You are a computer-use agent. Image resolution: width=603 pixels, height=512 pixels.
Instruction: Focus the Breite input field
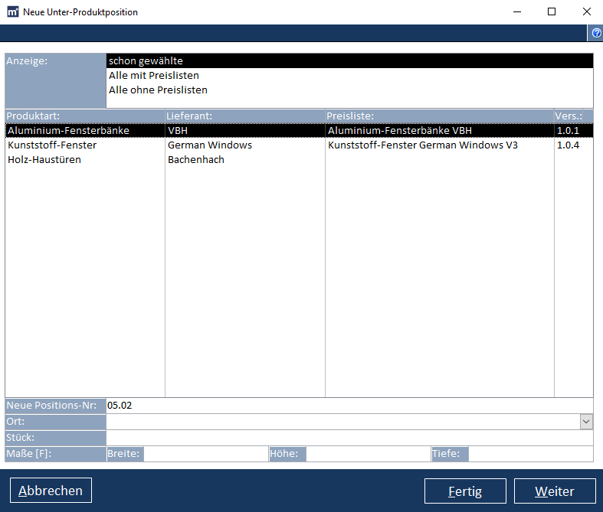(205, 454)
